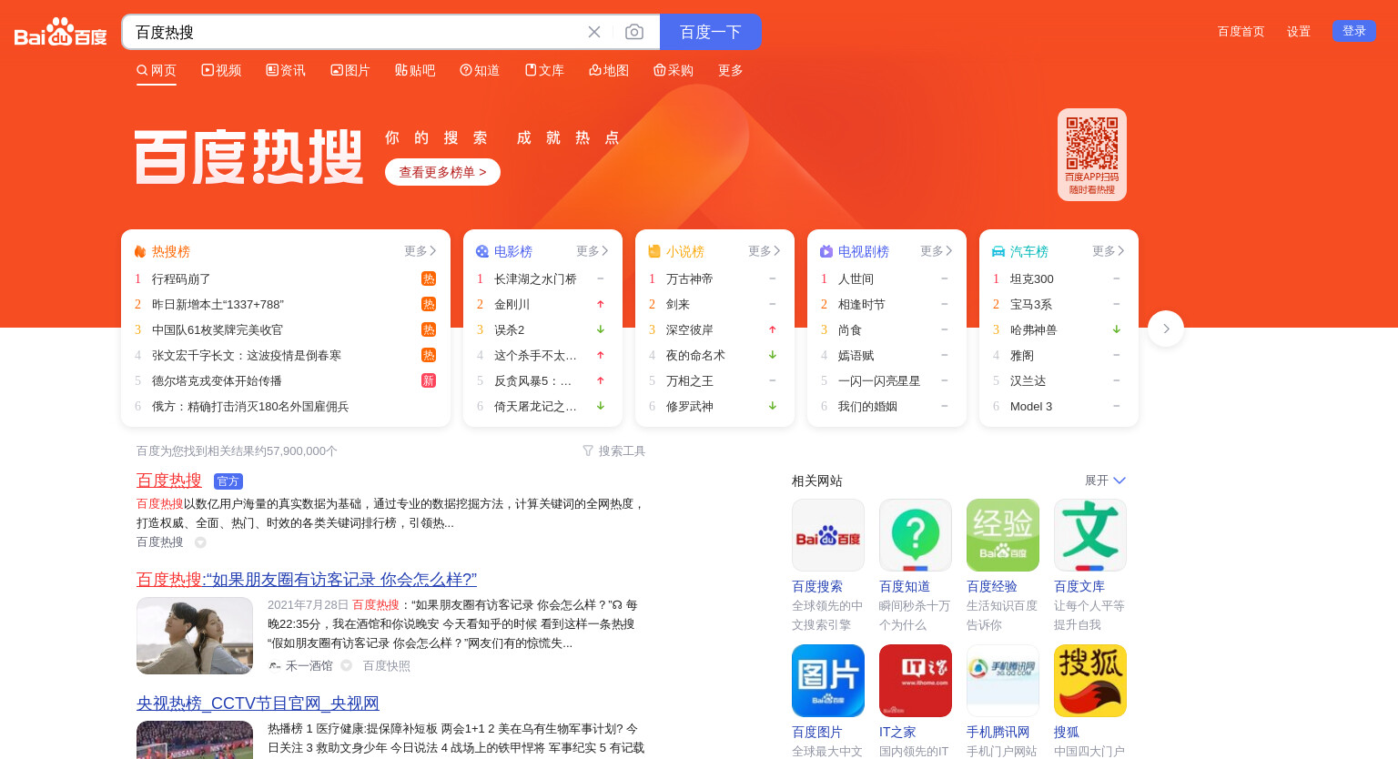Click the 汽车榜 car icon
Image resolution: width=1398 pixels, height=759 pixels.
point(998,251)
